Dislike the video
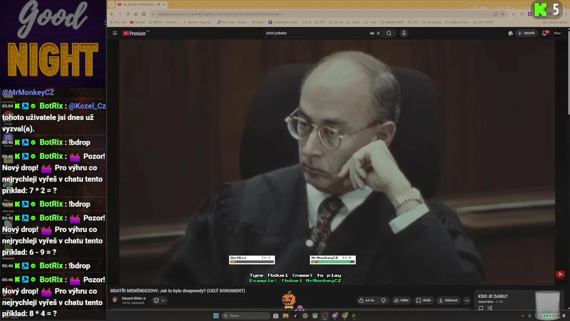Image resolution: width=570 pixels, height=321 pixels. [x=383, y=300]
